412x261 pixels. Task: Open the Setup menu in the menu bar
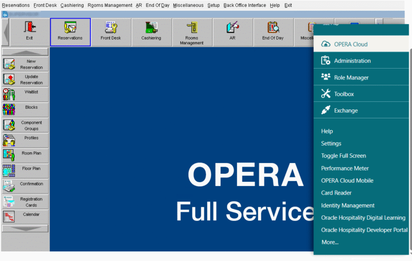click(214, 5)
